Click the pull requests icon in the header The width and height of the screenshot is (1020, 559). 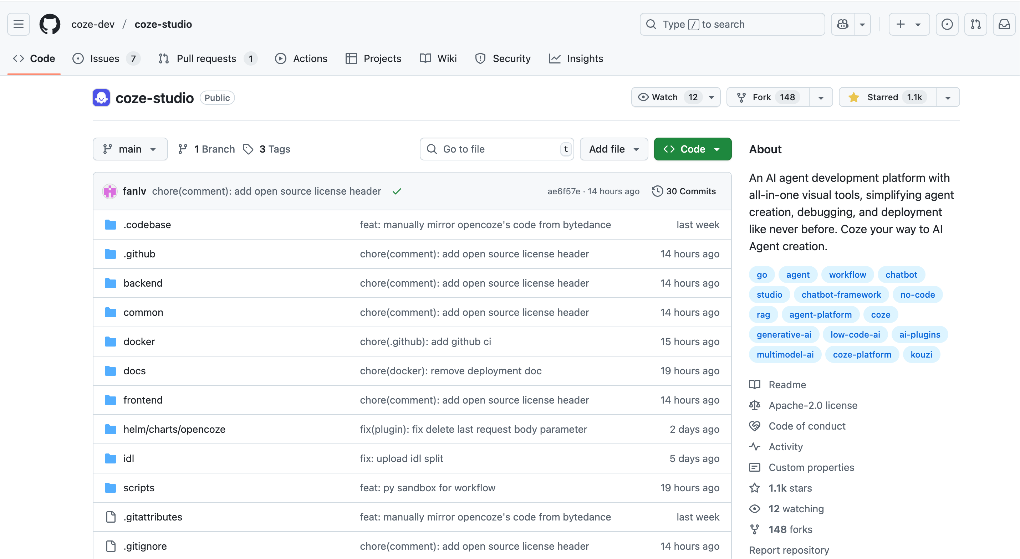pos(976,24)
